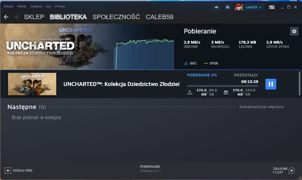
Task: Open the Gry menu
Action: [x=48, y=6]
